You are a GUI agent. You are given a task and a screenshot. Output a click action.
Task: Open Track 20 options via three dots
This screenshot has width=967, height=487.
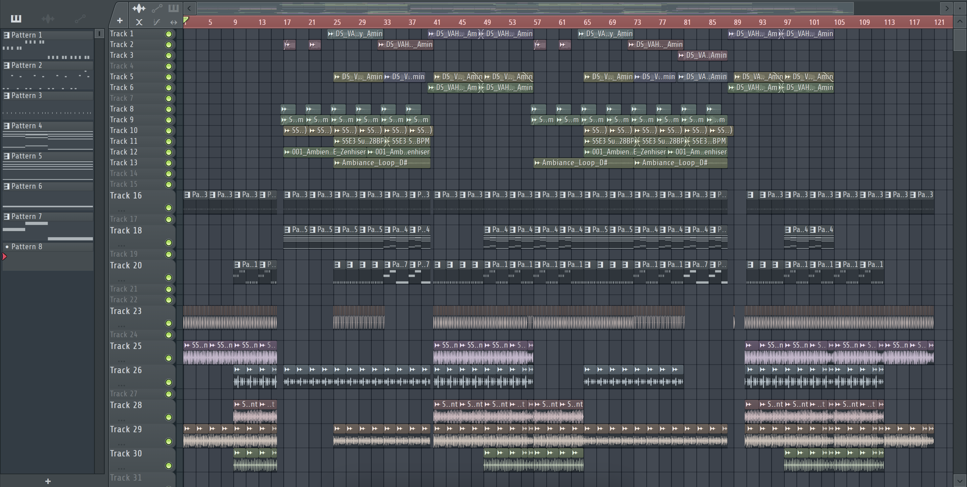pyautogui.click(x=121, y=280)
